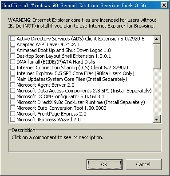This screenshot has height=176, width=170.
Task: Click the WARNING Internet Explorer notice text
Action: [x=82, y=23]
